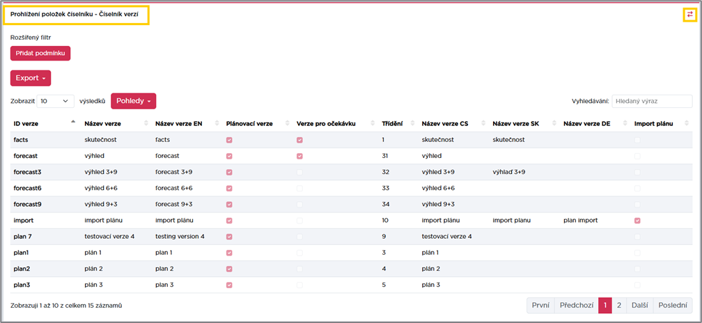Toggle Plánovací verze checkbox for plan 7
The width and height of the screenshot is (702, 323).
pyautogui.click(x=229, y=237)
